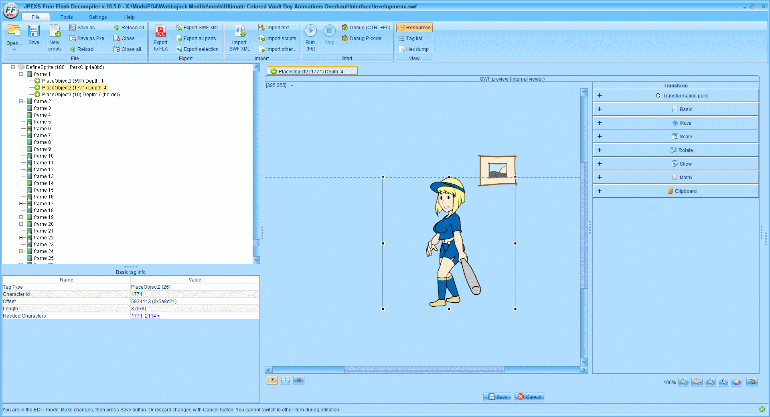Image resolution: width=770 pixels, height=417 pixels.
Task: Click Save as... in the File group
Action: tap(84, 28)
